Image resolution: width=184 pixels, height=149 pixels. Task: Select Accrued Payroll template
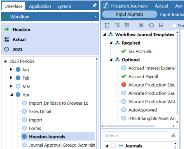(140, 76)
